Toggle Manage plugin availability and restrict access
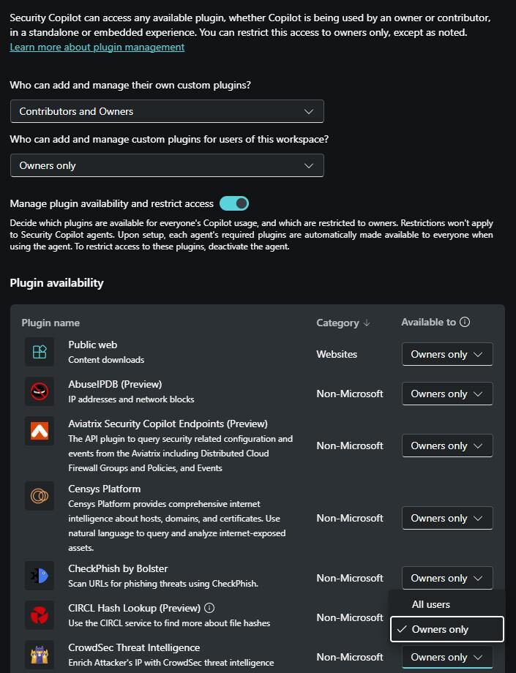 coord(234,203)
